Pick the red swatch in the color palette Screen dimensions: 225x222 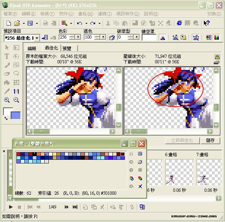point(19,154)
